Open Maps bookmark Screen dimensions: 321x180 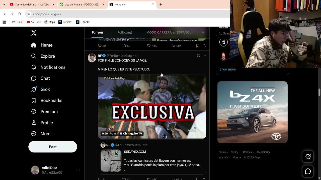point(49,22)
